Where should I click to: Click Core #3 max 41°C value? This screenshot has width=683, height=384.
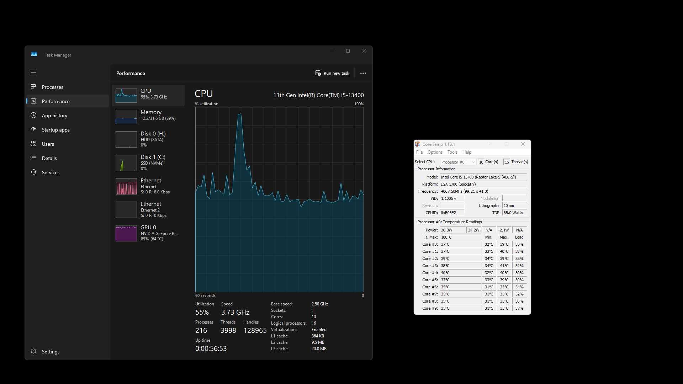point(504,265)
